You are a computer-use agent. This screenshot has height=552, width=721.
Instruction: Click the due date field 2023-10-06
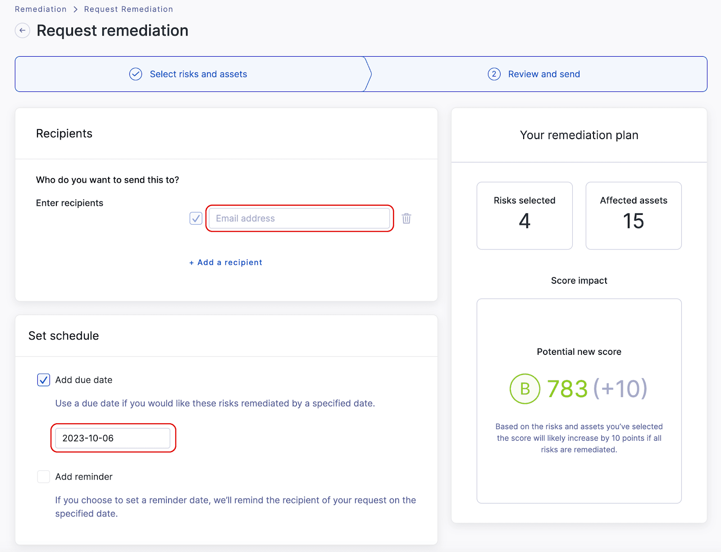click(113, 438)
